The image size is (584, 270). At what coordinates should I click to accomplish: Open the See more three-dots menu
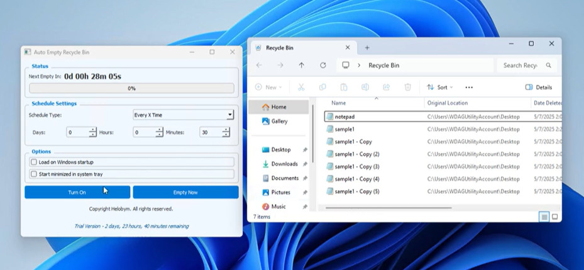469,87
